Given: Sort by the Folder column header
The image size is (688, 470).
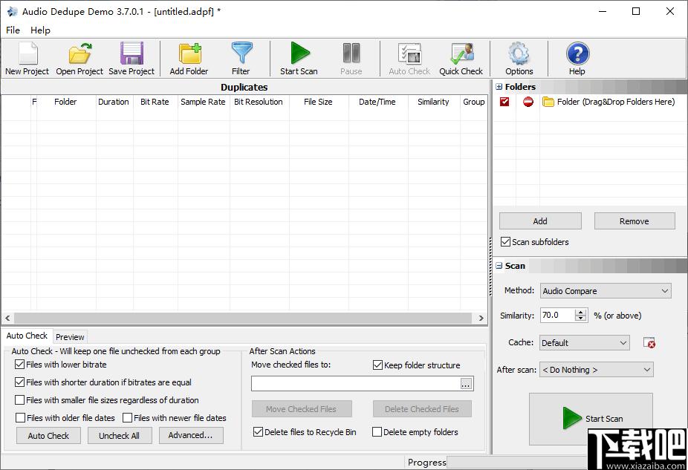Looking at the screenshot, I should [66, 102].
